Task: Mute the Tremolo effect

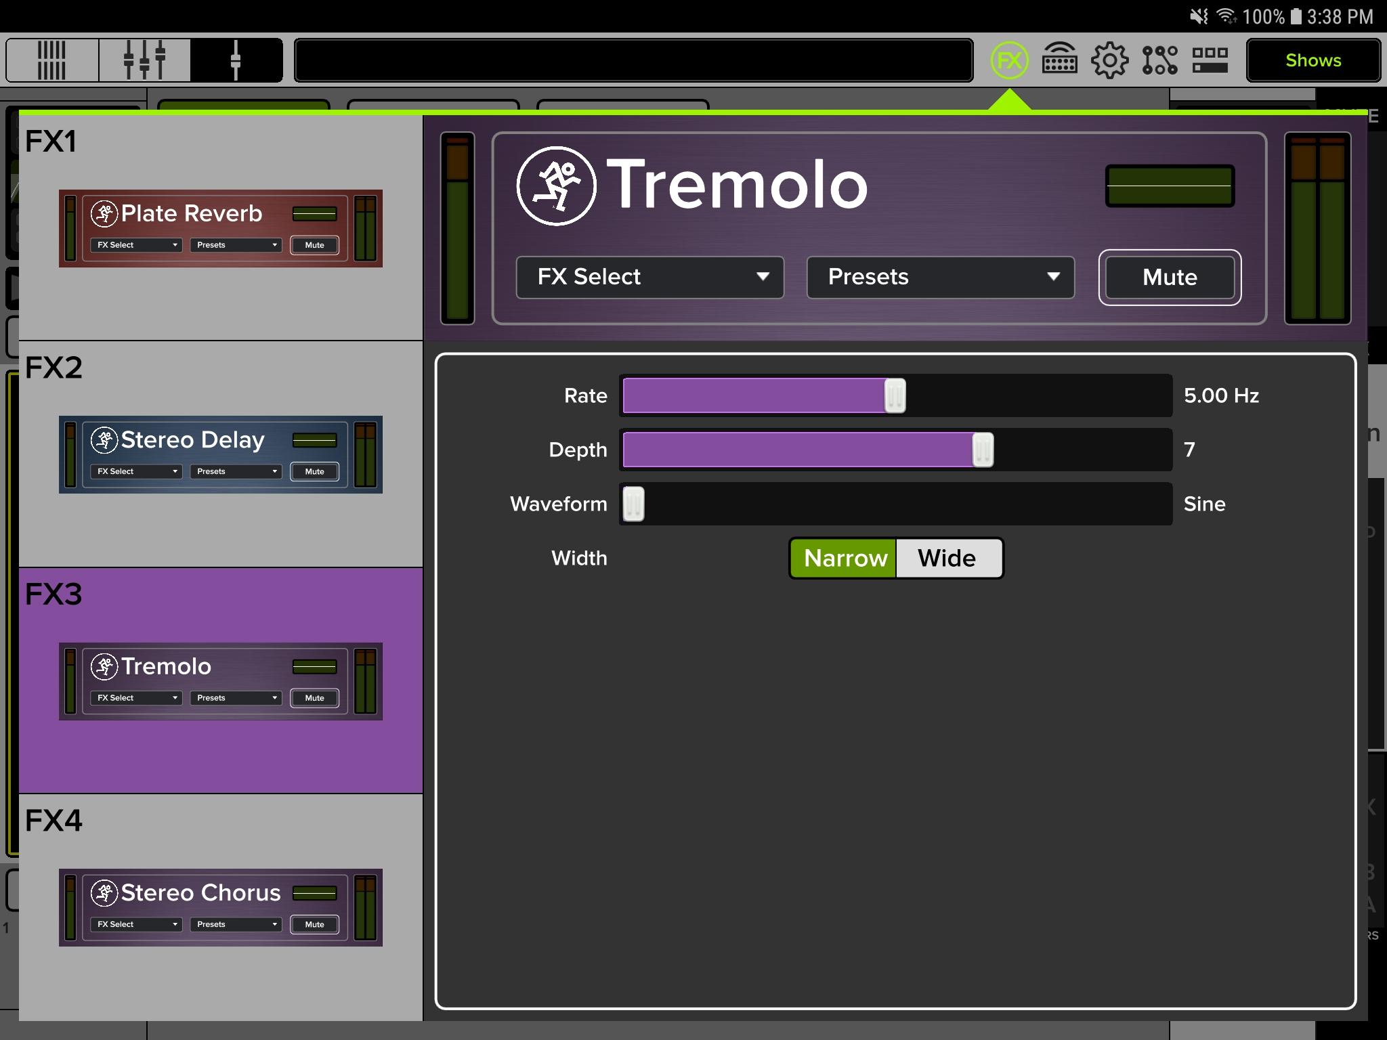Action: [x=1170, y=278]
